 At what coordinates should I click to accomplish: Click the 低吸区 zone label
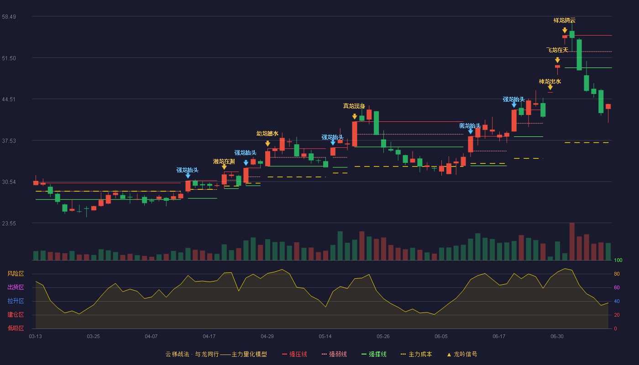pyautogui.click(x=16, y=328)
